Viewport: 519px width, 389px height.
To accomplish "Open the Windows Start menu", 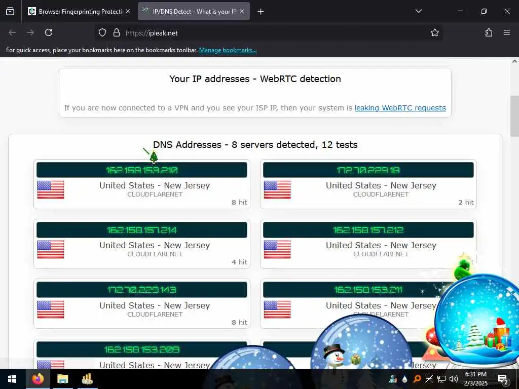I will 12,379.
